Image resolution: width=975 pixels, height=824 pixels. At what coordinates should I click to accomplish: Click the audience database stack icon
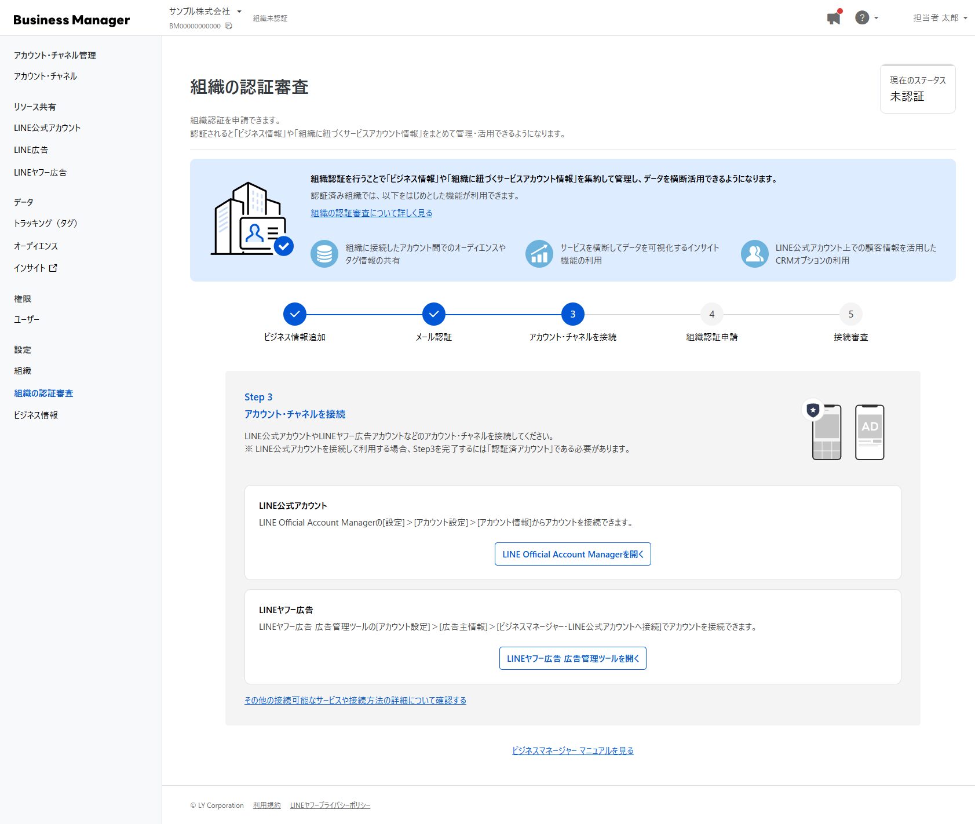(324, 254)
